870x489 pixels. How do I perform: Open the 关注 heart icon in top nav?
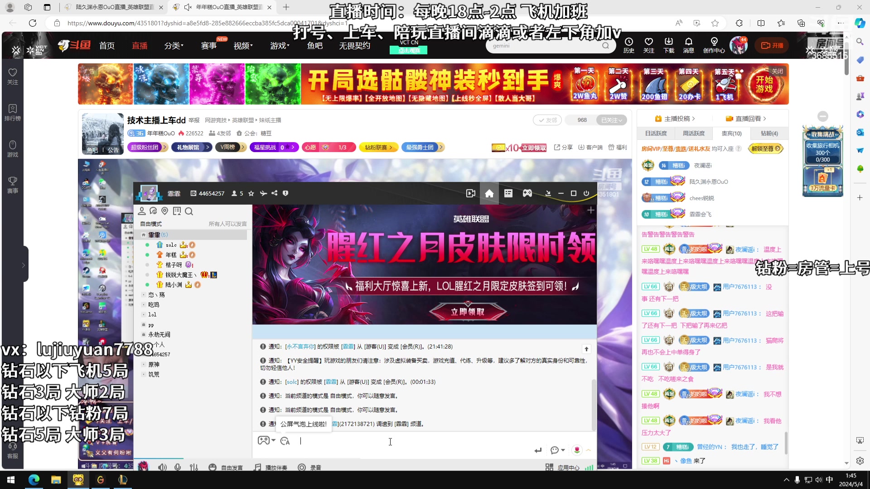click(x=648, y=45)
